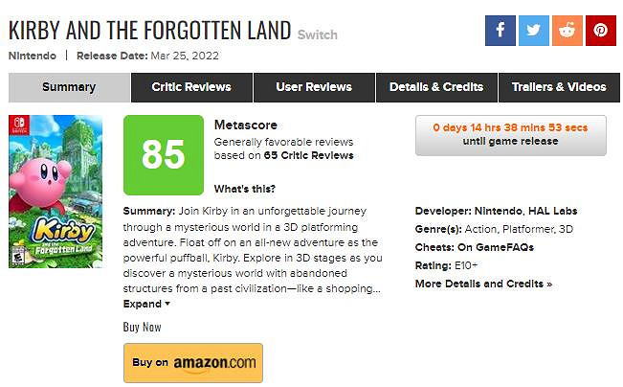Expand the full game summary
Screen dimensions: 623x387
(146, 304)
